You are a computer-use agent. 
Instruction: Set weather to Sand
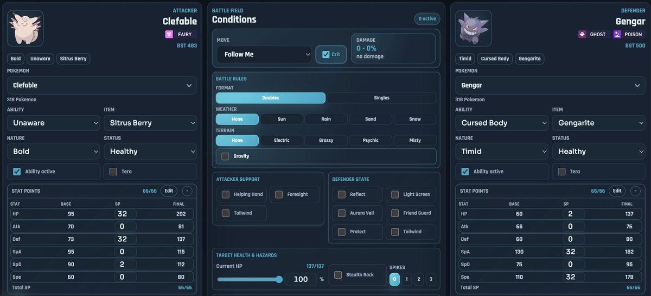pyautogui.click(x=371, y=119)
